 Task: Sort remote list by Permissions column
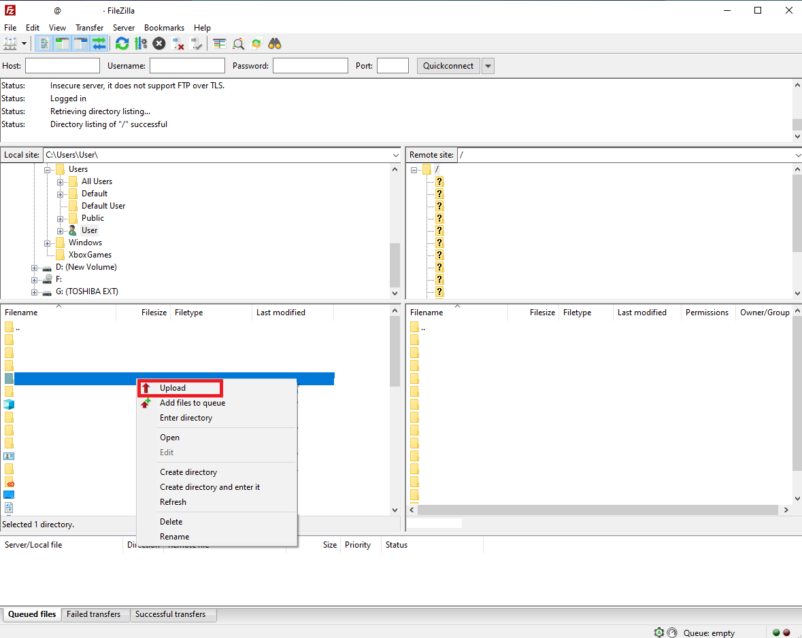click(707, 313)
